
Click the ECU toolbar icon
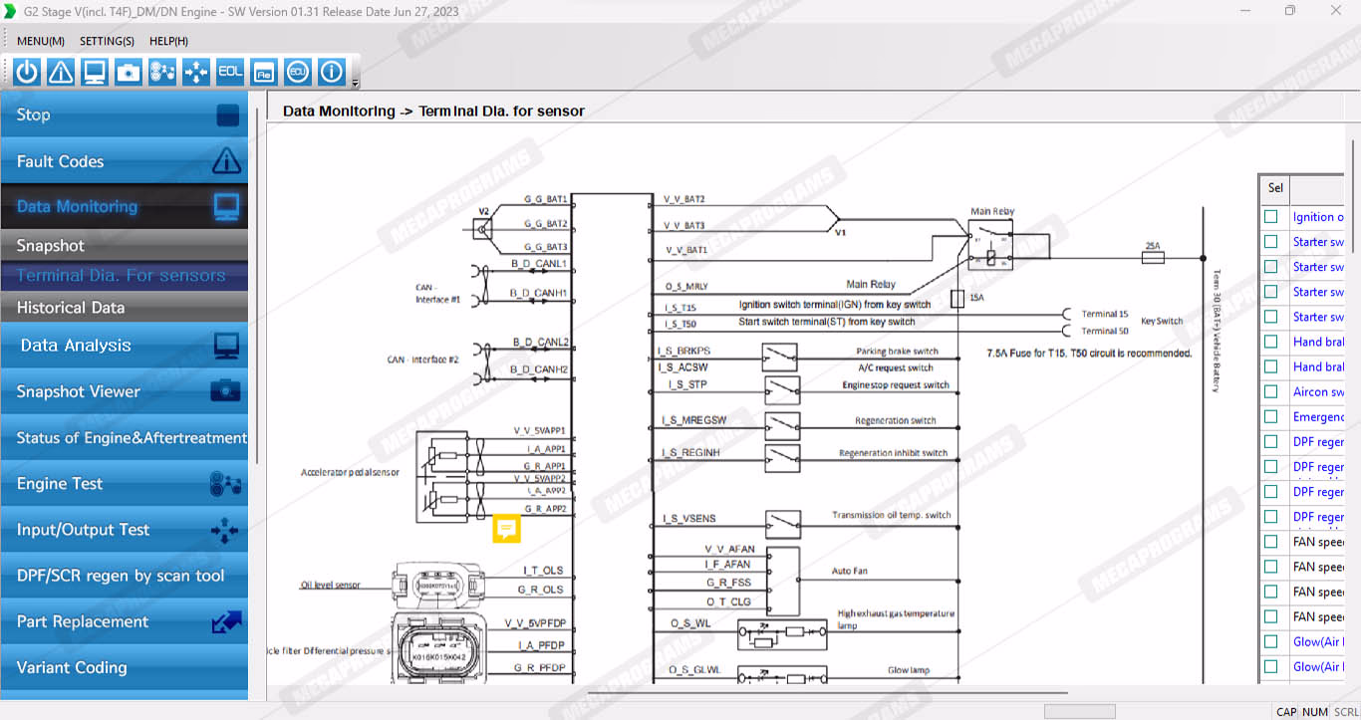[x=298, y=72]
